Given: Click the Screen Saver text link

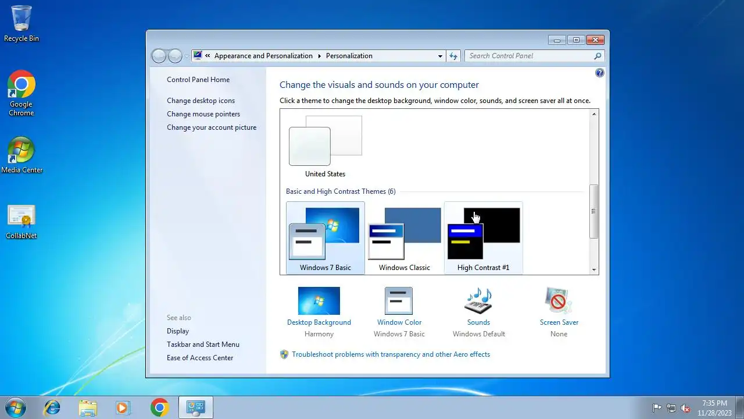Looking at the screenshot, I should pyautogui.click(x=559, y=322).
